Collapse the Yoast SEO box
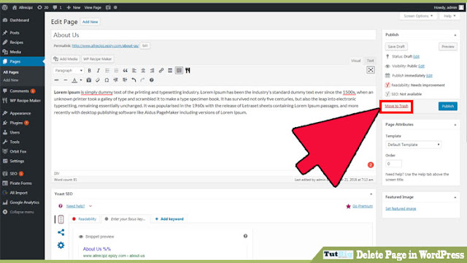Image resolution: width=467 pixels, height=263 pixels. point(371,194)
